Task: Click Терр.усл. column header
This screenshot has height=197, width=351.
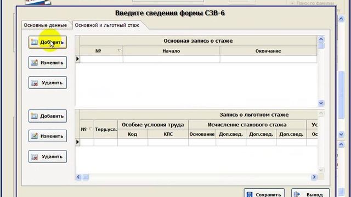Action: pos(106,129)
